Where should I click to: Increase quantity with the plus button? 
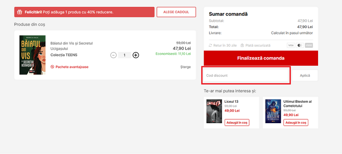point(136,55)
